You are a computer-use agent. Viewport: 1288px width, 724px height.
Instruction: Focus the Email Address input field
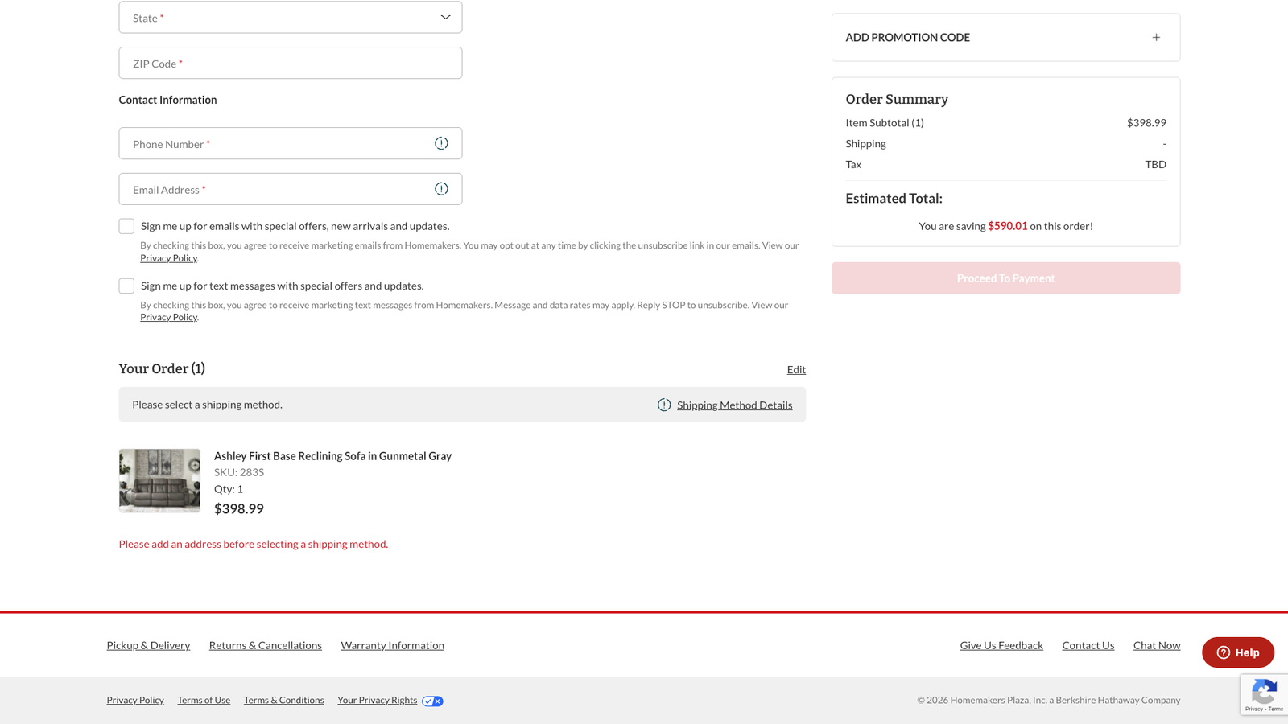274,190
